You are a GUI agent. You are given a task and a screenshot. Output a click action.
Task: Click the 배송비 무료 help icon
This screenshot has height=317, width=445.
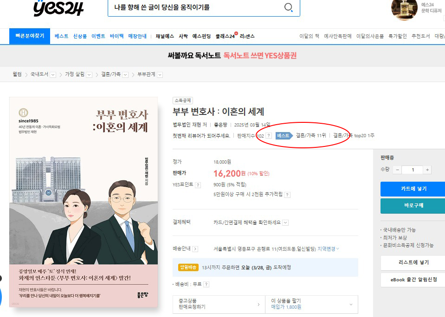pos(206,284)
